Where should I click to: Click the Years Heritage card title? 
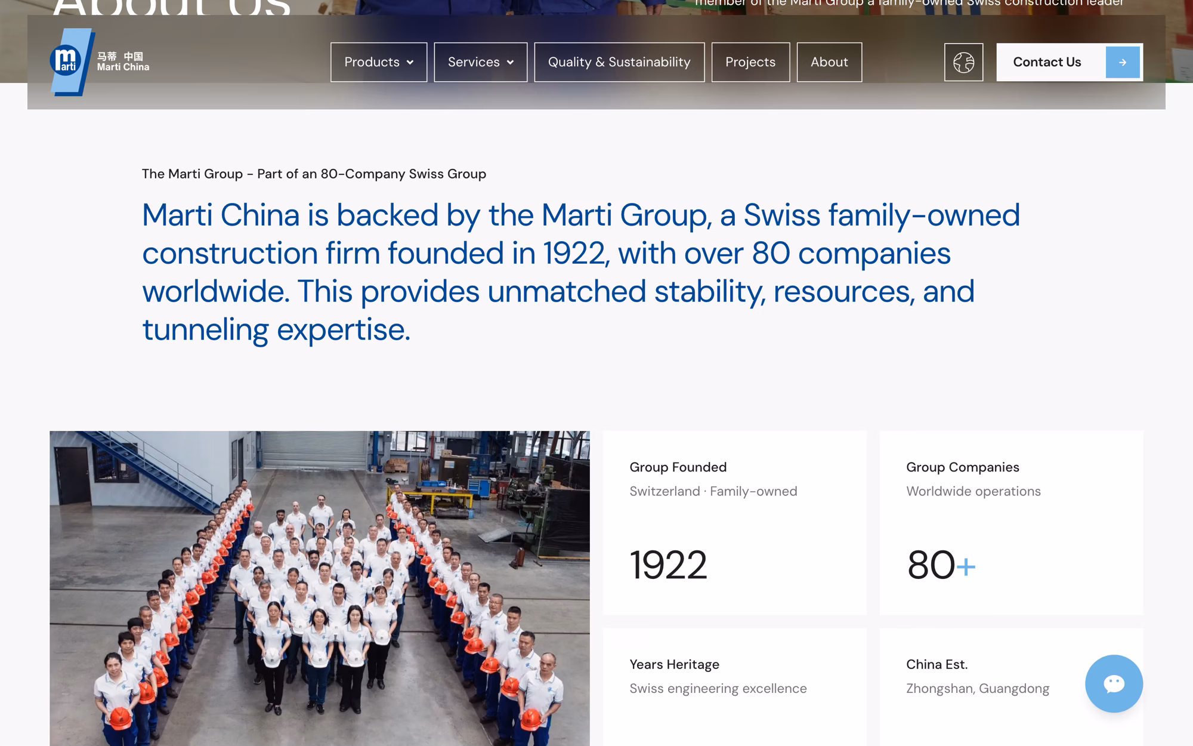675,664
